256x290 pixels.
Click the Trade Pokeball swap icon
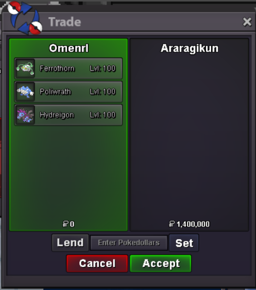25,18
